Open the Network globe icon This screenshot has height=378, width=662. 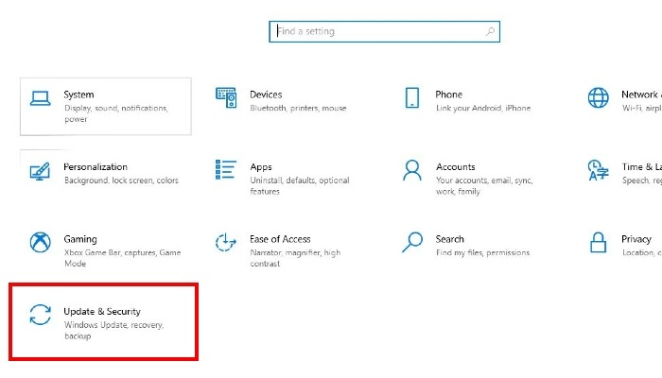tap(599, 98)
